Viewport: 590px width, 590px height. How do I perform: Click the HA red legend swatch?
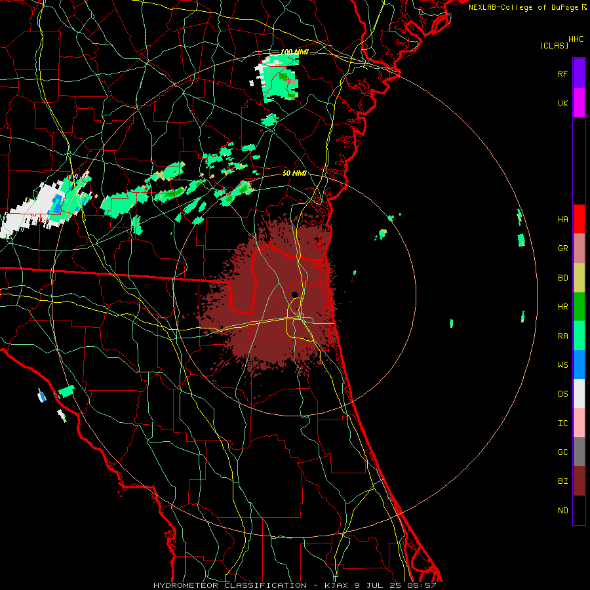[579, 219]
